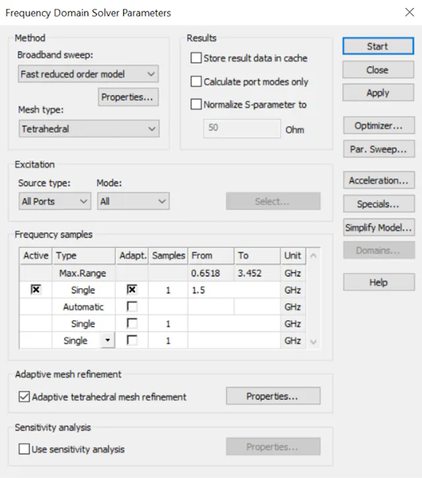422x478 pixels.
Task: Close the dialog with the X button
Action: pyautogui.click(x=409, y=12)
